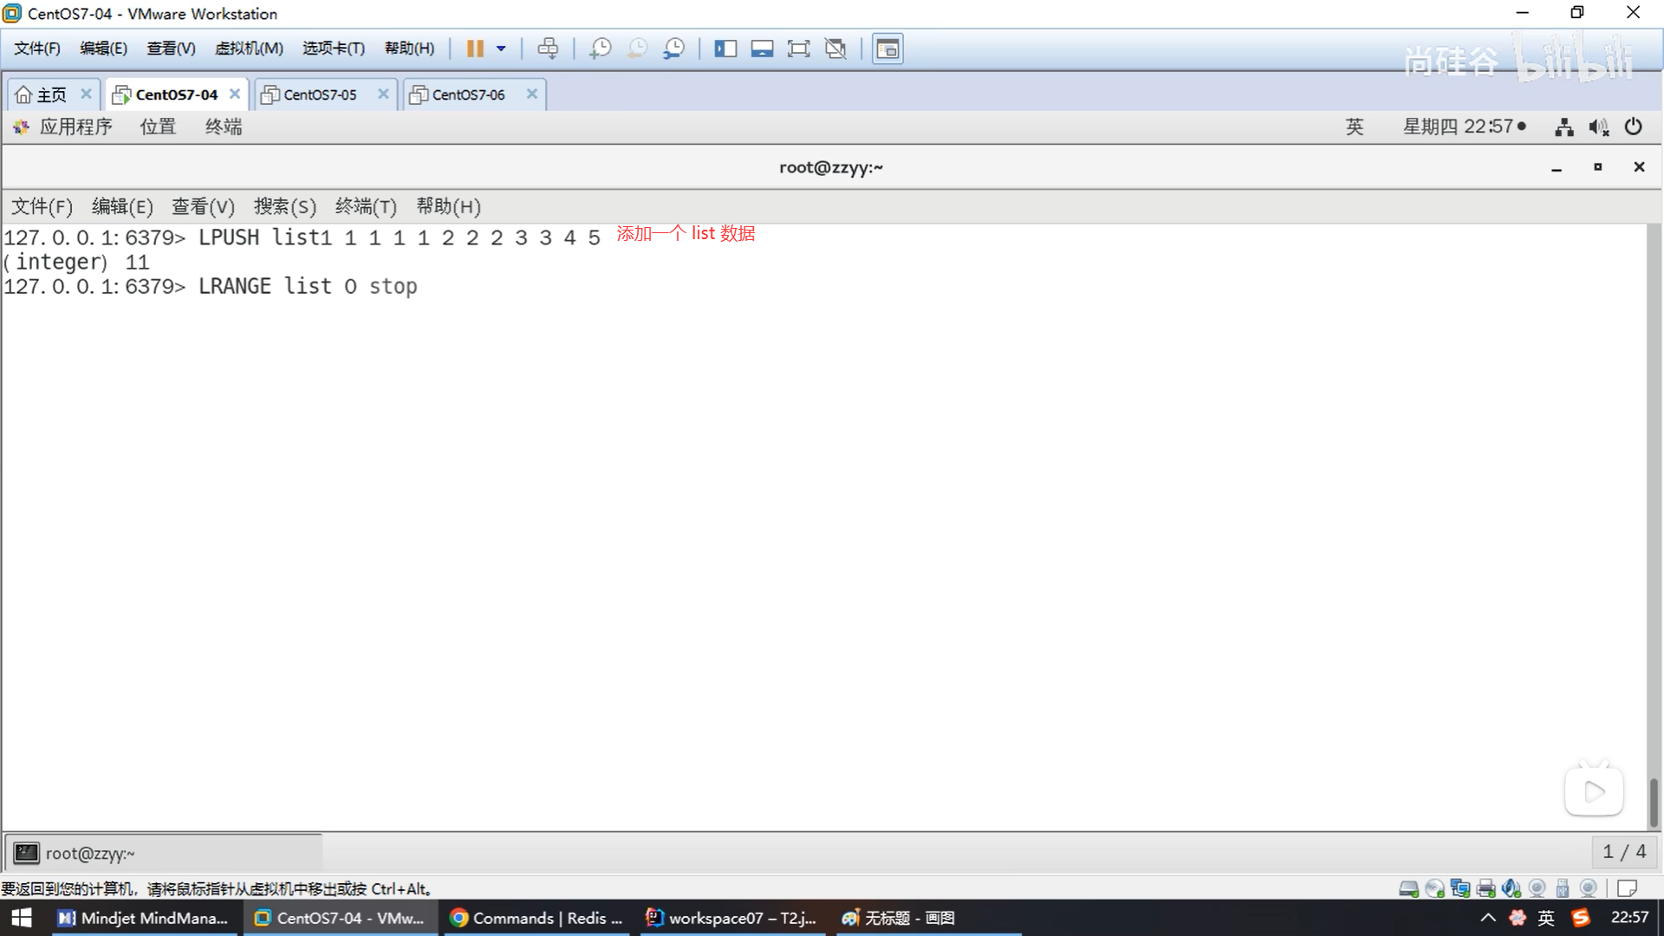Click the console view icon
This screenshot has width=1664, height=936.
click(x=887, y=49)
